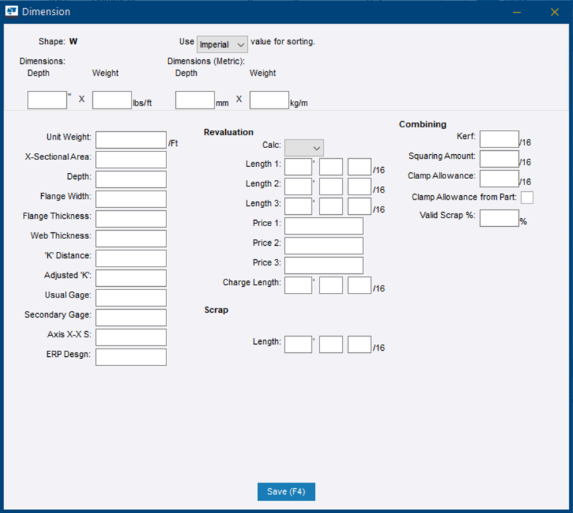The width and height of the screenshot is (573, 513).
Task: Click the Dimension window title bar icon
Action: [x=12, y=11]
